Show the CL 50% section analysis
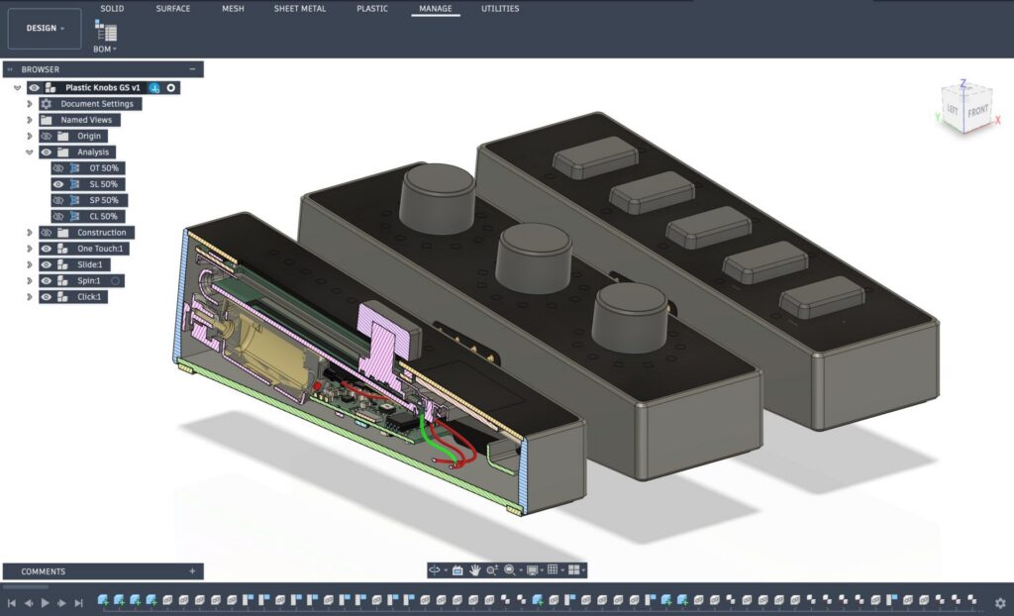 (58, 217)
